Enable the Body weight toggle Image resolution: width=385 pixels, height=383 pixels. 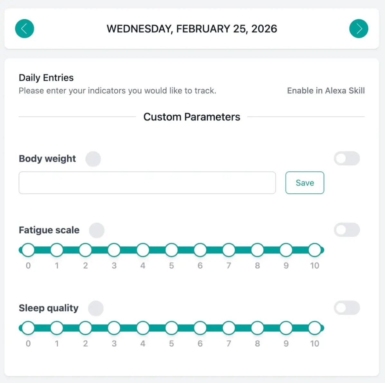(347, 158)
